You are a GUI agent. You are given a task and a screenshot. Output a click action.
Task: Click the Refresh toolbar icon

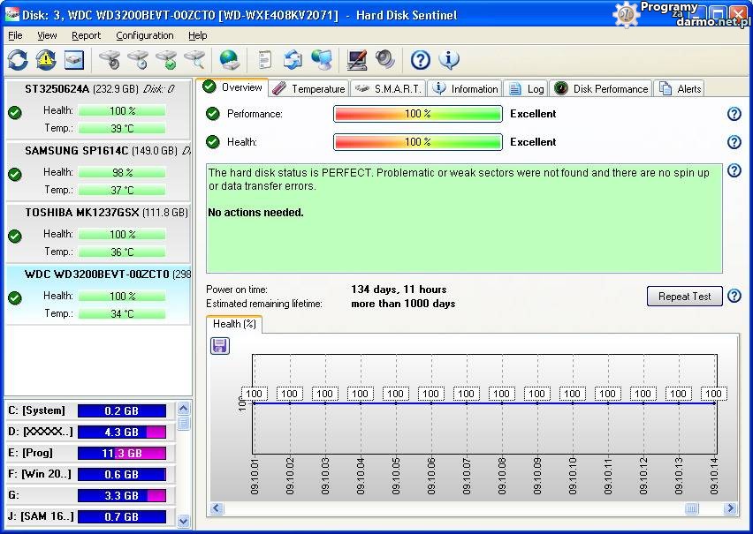18,60
